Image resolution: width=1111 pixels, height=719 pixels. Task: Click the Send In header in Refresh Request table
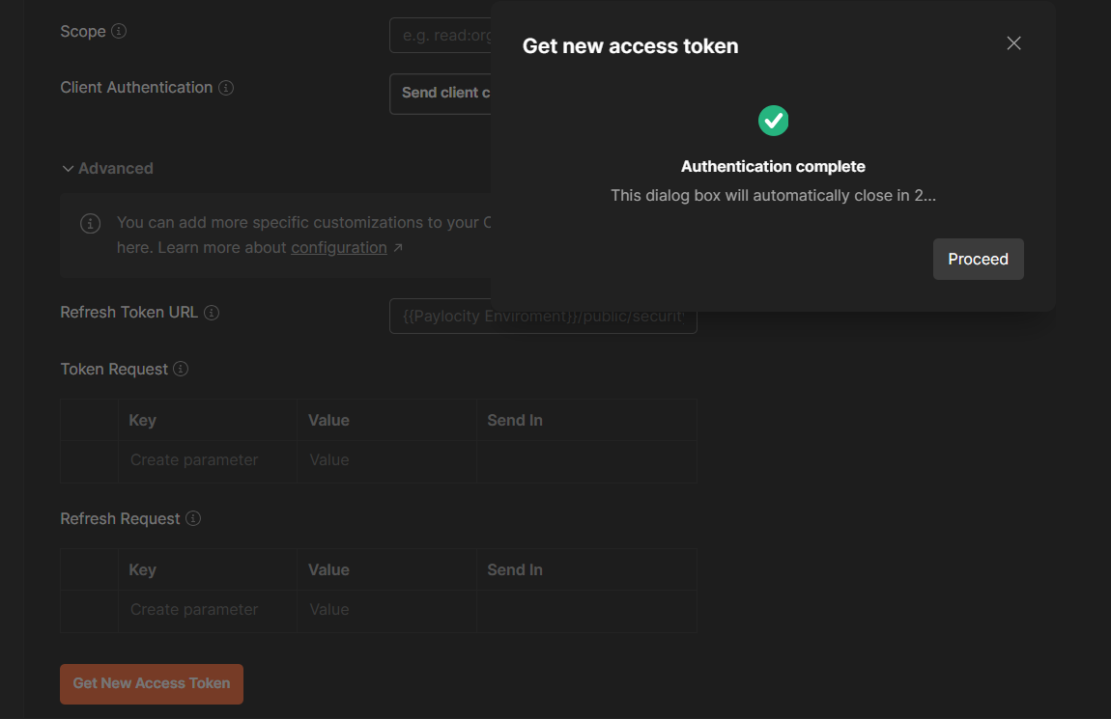515,569
